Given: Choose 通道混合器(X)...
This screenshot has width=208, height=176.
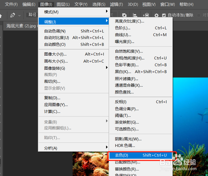Looking at the screenshot, I should tap(141, 85).
